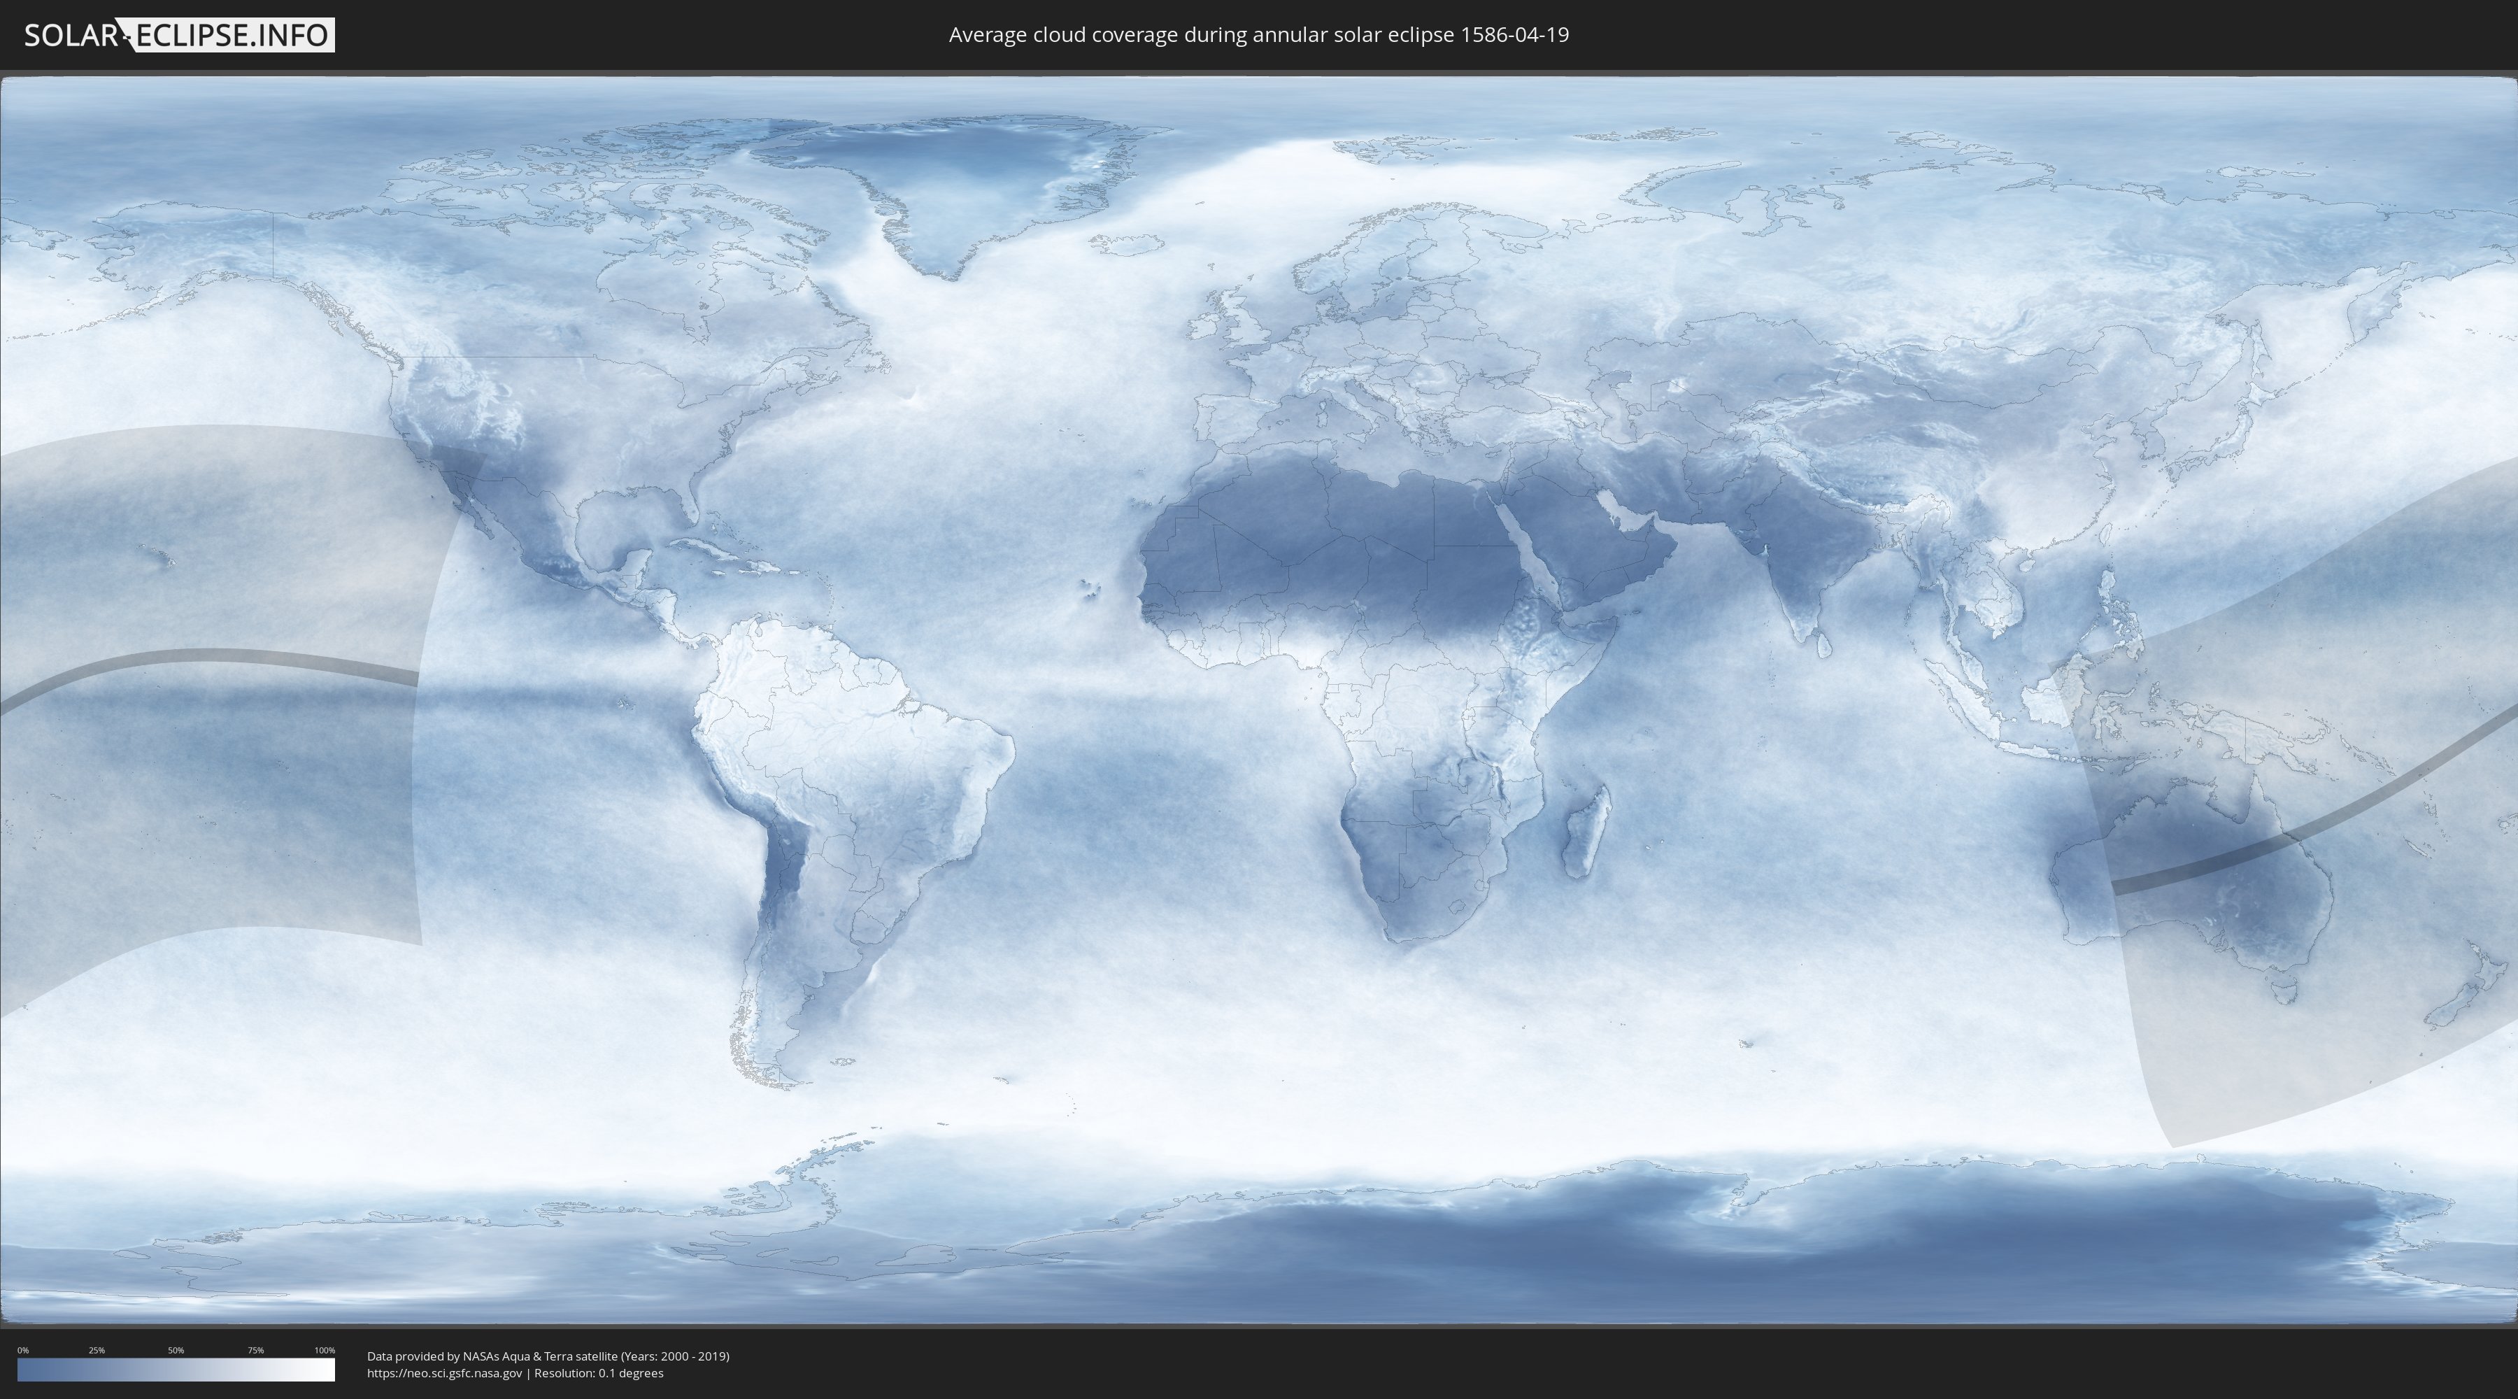Click the cloud coverage gradient legend bar
This screenshot has width=2518, height=1399.
click(x=176, y=1370)
